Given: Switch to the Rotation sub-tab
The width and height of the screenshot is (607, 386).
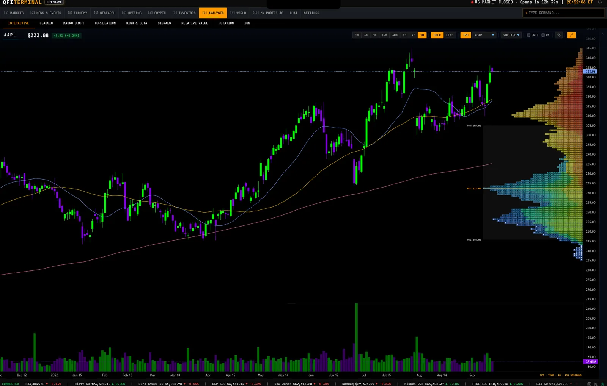Looking at the screenshot, I should point(226,23).
